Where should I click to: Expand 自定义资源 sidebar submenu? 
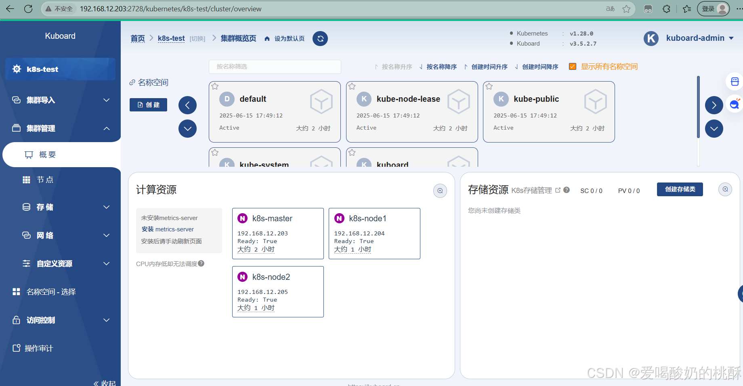(x=66, y=264)
